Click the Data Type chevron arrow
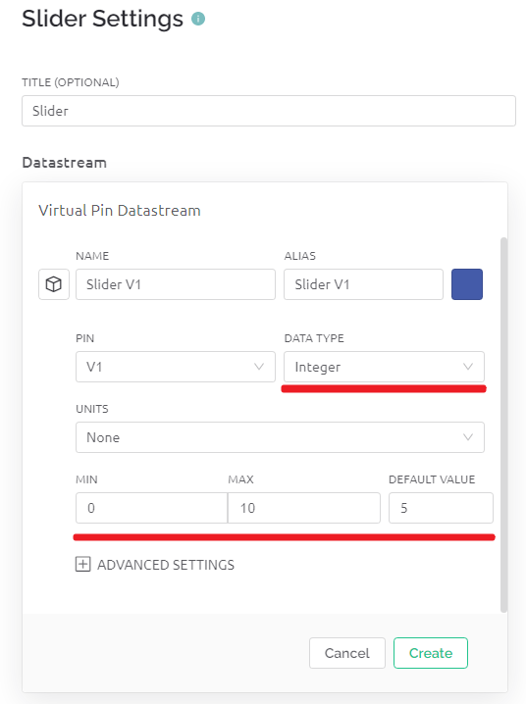526x704 pixels. point(467,367)
